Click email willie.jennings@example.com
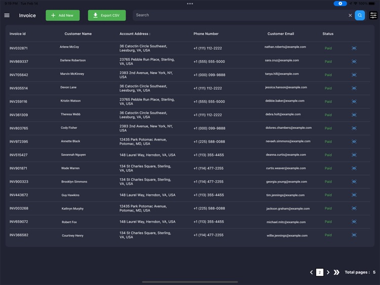Image resolution: width=380 pixels, height=285 pixels. click(287, 235)
